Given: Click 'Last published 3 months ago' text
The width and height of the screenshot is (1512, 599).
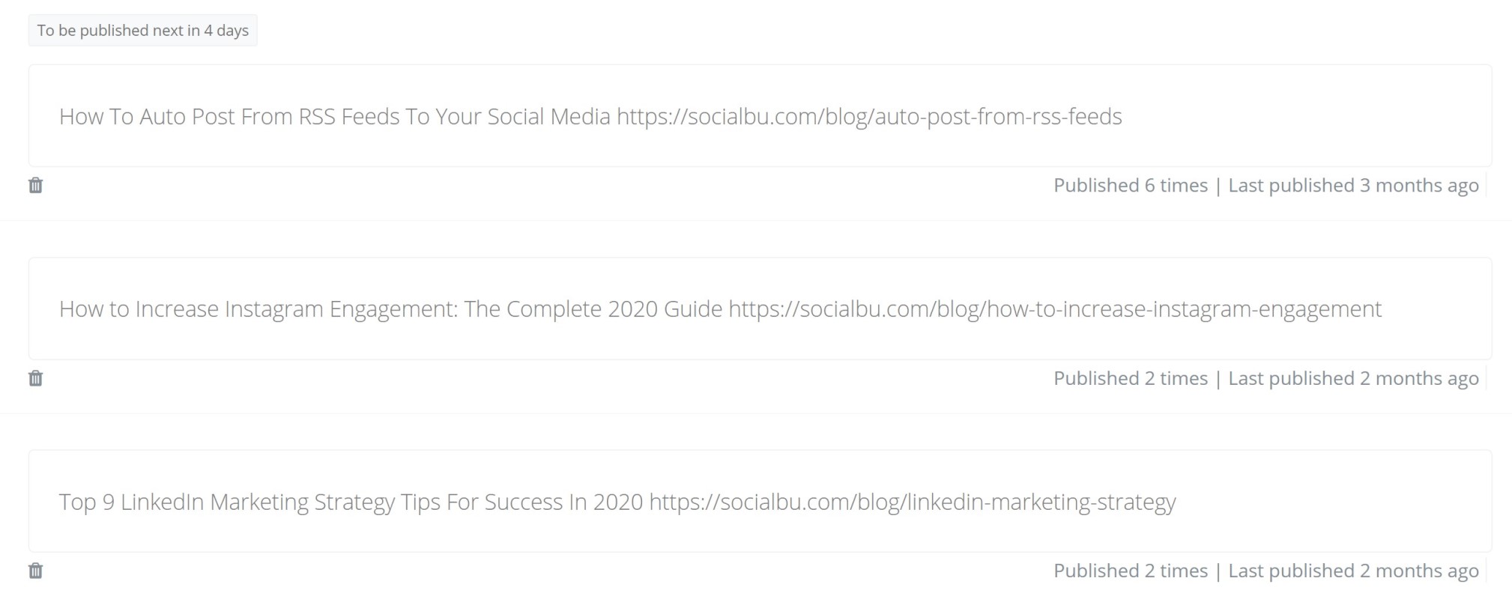Looking at the screenshot, I should tap(1353, 185).
